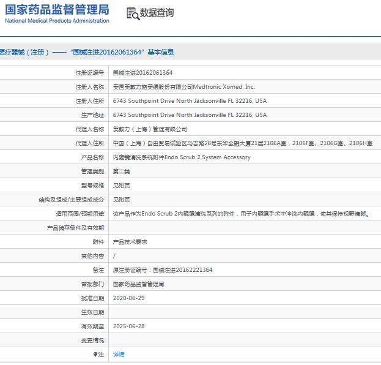Click the 有效期至 label
This screenshot has width=381, height=365.
pos(92,326)
